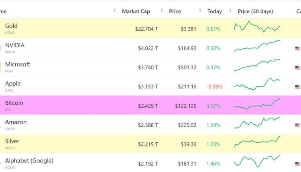The height and width of the screenshot is (172, 301).
Task: Open the Microsoft company link
Action: [x=17, y=64]
